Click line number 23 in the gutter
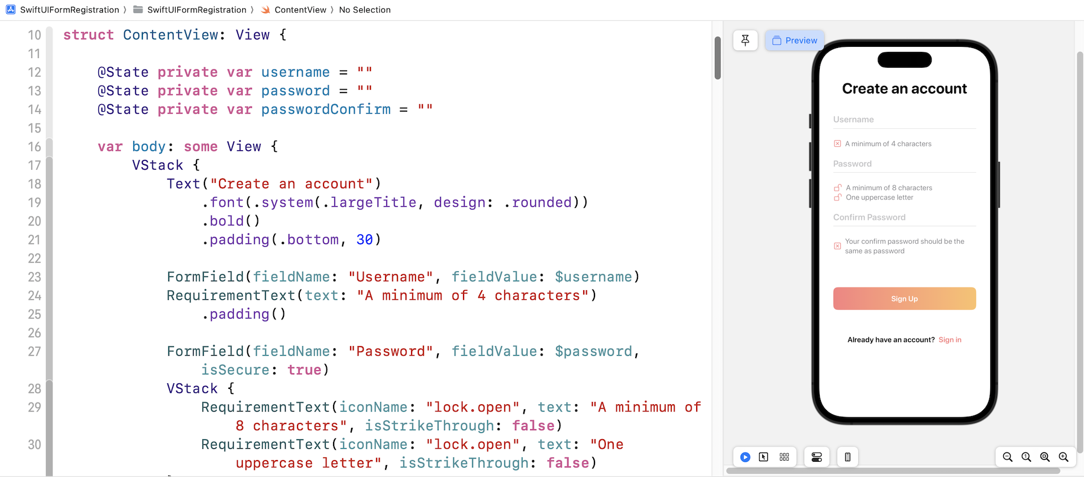The height and width of the screenshot is (477, 1084). tap(34, 277)
